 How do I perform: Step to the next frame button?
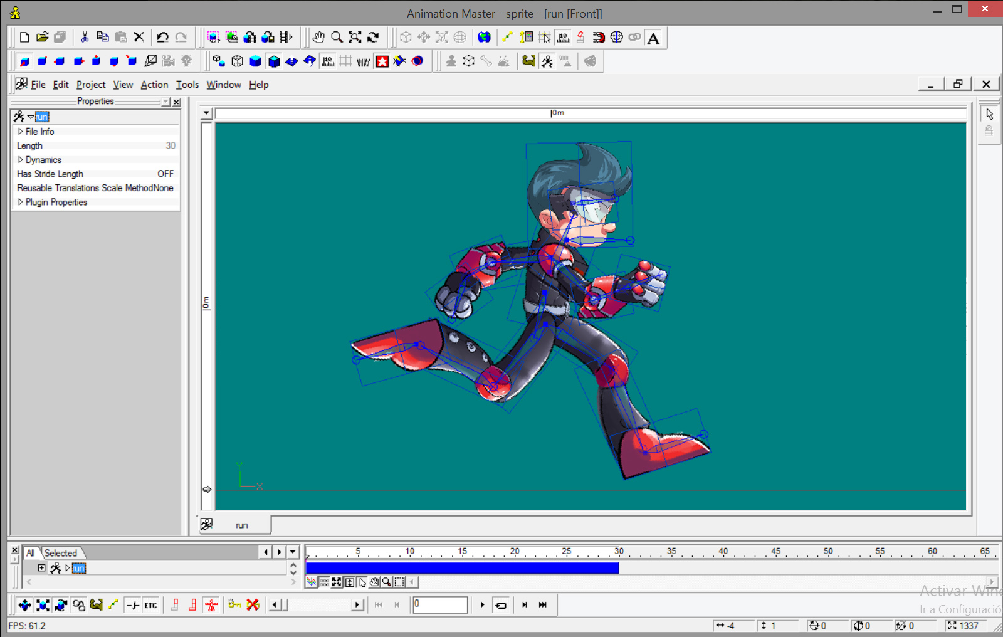524,604
